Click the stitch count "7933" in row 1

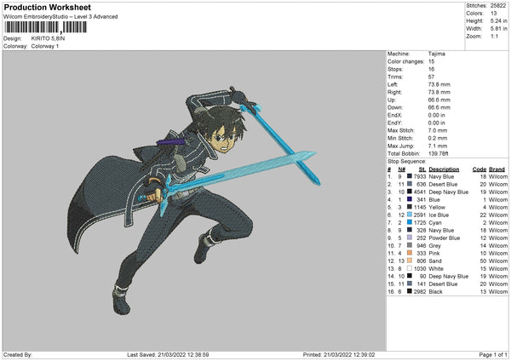pyautogui.click(x=420, y=176)
